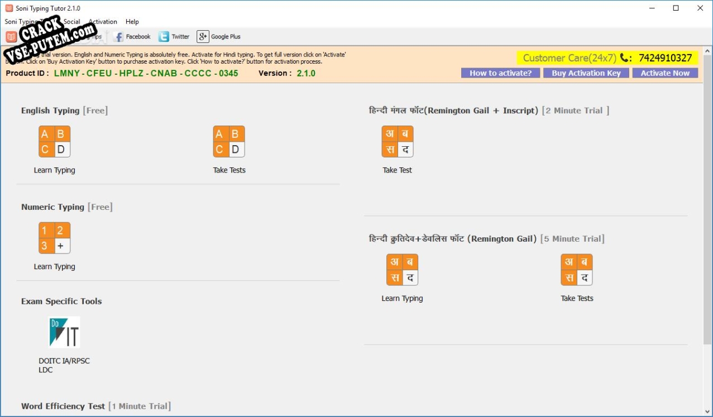Screen dimensions: 713x417
Task: Launch Hindi Krutidev Take Tests icon
Action: coord(577,270)
